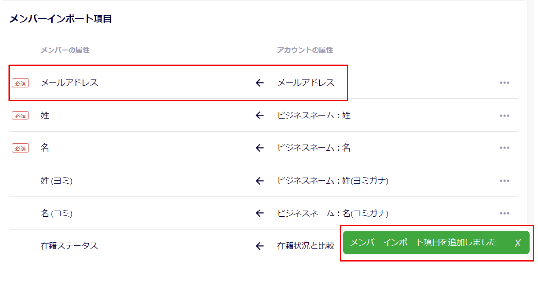
Task: Open the more options menu for メールアドレス row
Action: point(504,83)
